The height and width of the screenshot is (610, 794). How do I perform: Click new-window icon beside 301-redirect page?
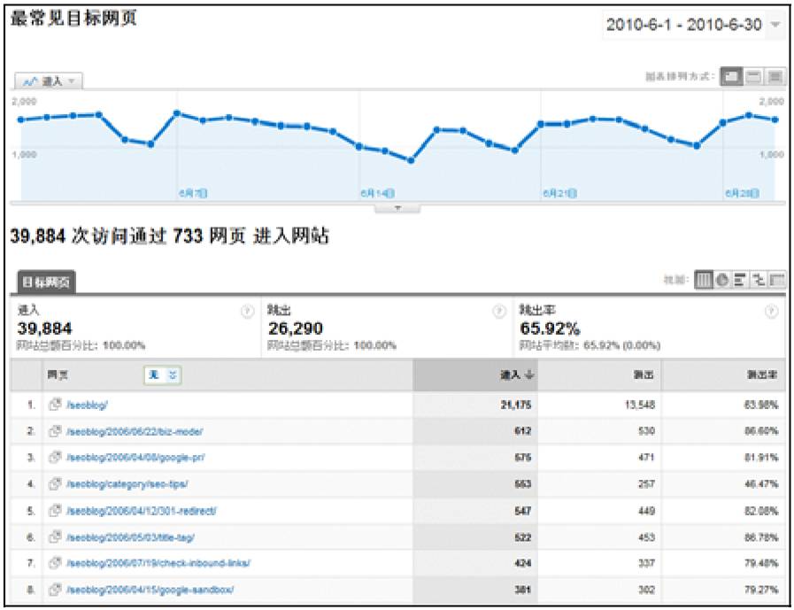coord(55,510)
